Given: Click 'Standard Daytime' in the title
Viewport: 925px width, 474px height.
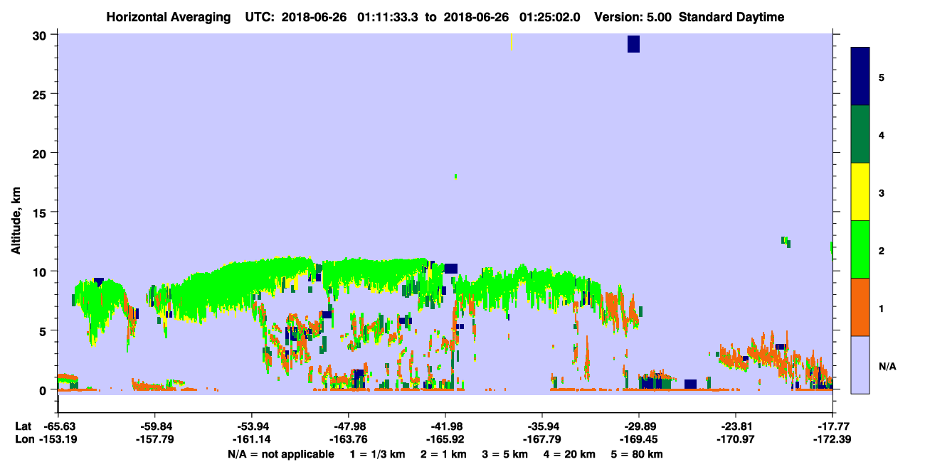Looking at the screenshot, I should click(x=731, y=17).
